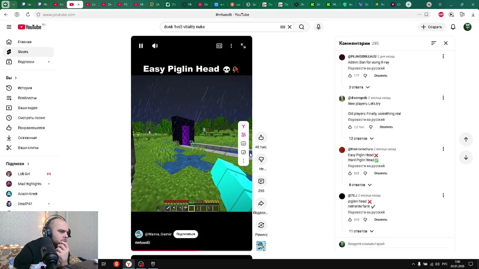Translate the @72.J comment to Russian
The height and width of the screenshot is (269, 479).
tap(366, 212)
